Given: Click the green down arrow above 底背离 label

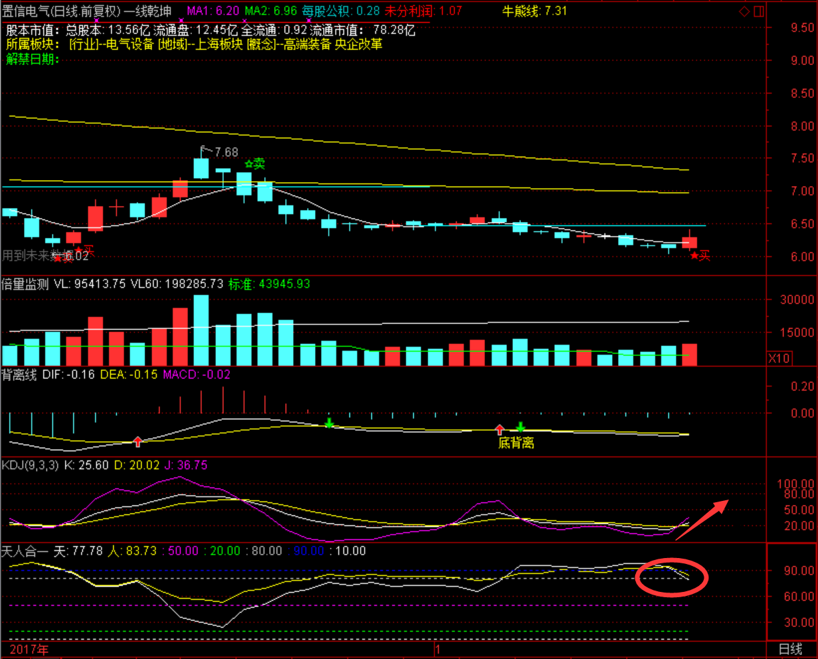Looking at the screenshot, I should [520, 426].
